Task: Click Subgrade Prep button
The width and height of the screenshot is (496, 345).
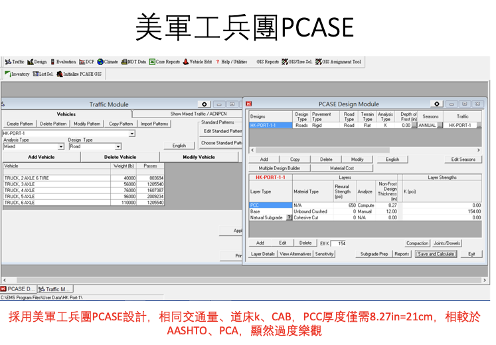Action: 374,254
